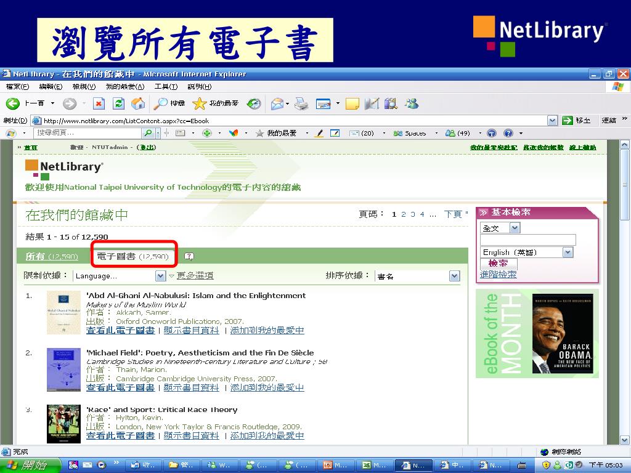Open the 編輯(E) menu
Viewport: 631px width, 473px height.
51,86
